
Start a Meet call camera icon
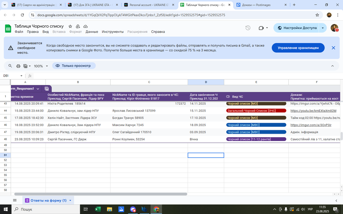(261, 28)
